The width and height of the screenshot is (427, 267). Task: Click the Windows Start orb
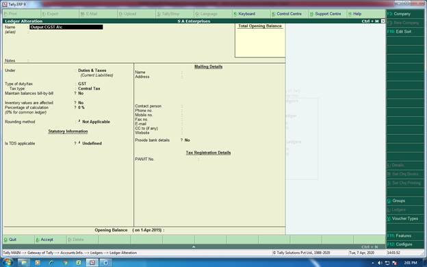(x=8, y=262)
